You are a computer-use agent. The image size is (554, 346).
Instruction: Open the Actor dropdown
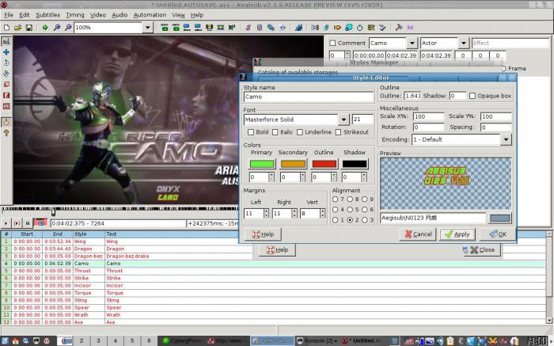pos(464,43)
